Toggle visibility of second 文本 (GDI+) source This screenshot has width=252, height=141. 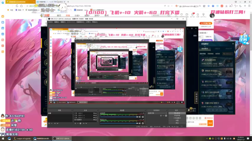94,115
